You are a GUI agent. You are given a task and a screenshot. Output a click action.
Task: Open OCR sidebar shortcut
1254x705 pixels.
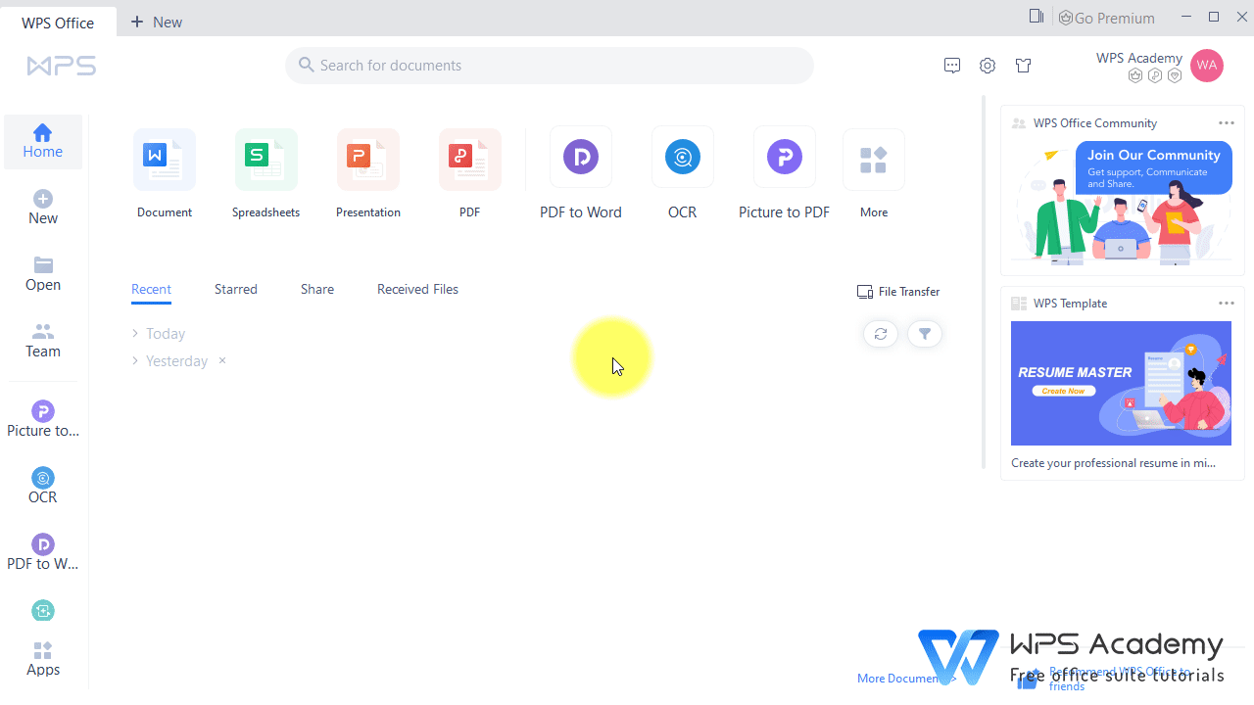click(x=43, y=486)
